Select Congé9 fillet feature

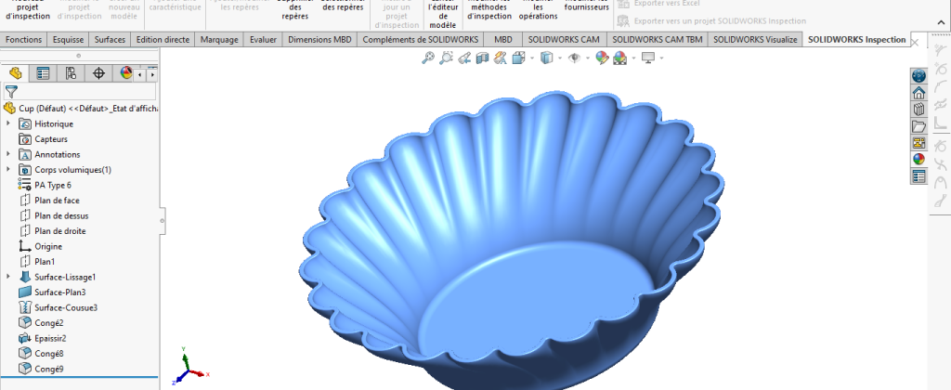(x=41, y=369)
